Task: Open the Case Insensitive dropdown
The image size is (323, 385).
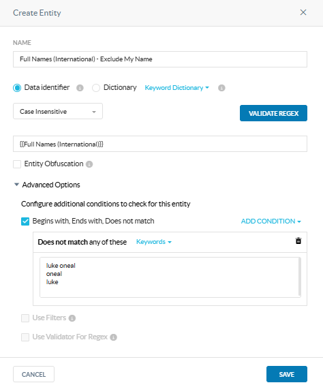Action: 58,111
